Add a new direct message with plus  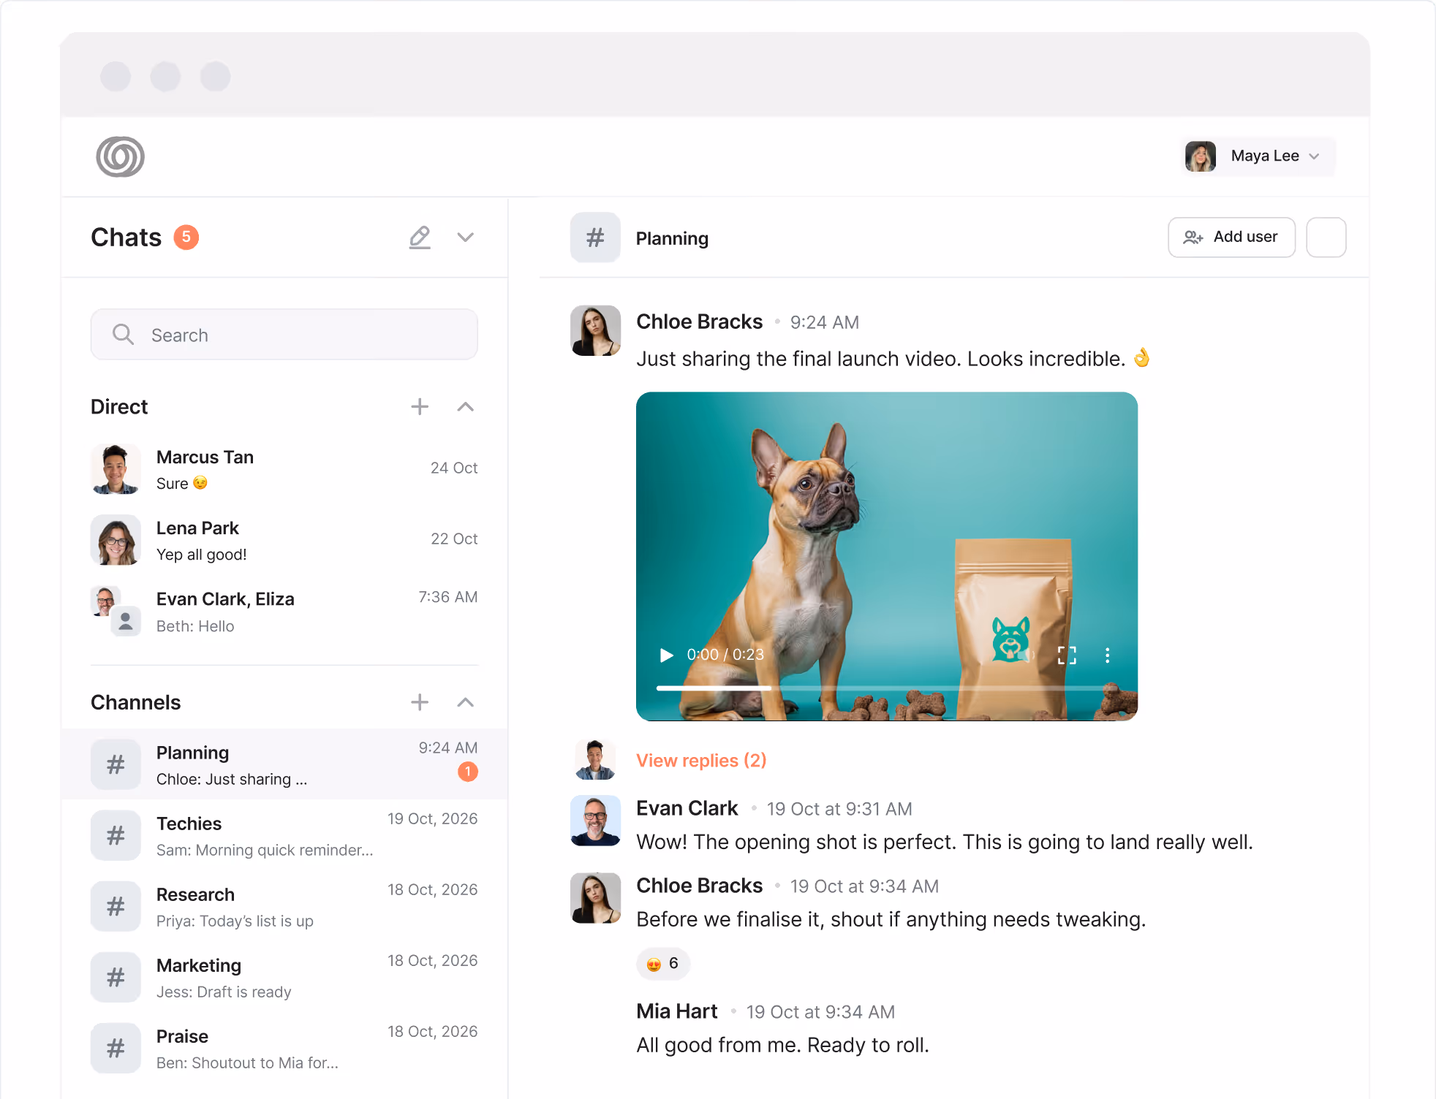(420, 407)
